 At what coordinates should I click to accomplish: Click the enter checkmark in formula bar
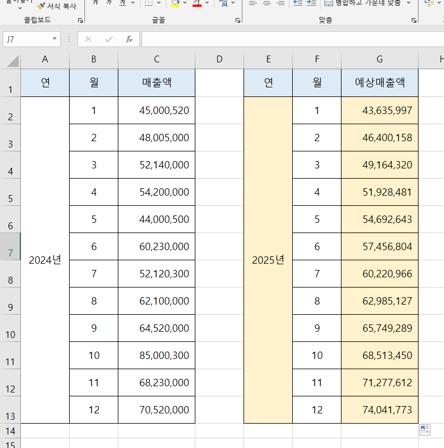click(109, 39)
